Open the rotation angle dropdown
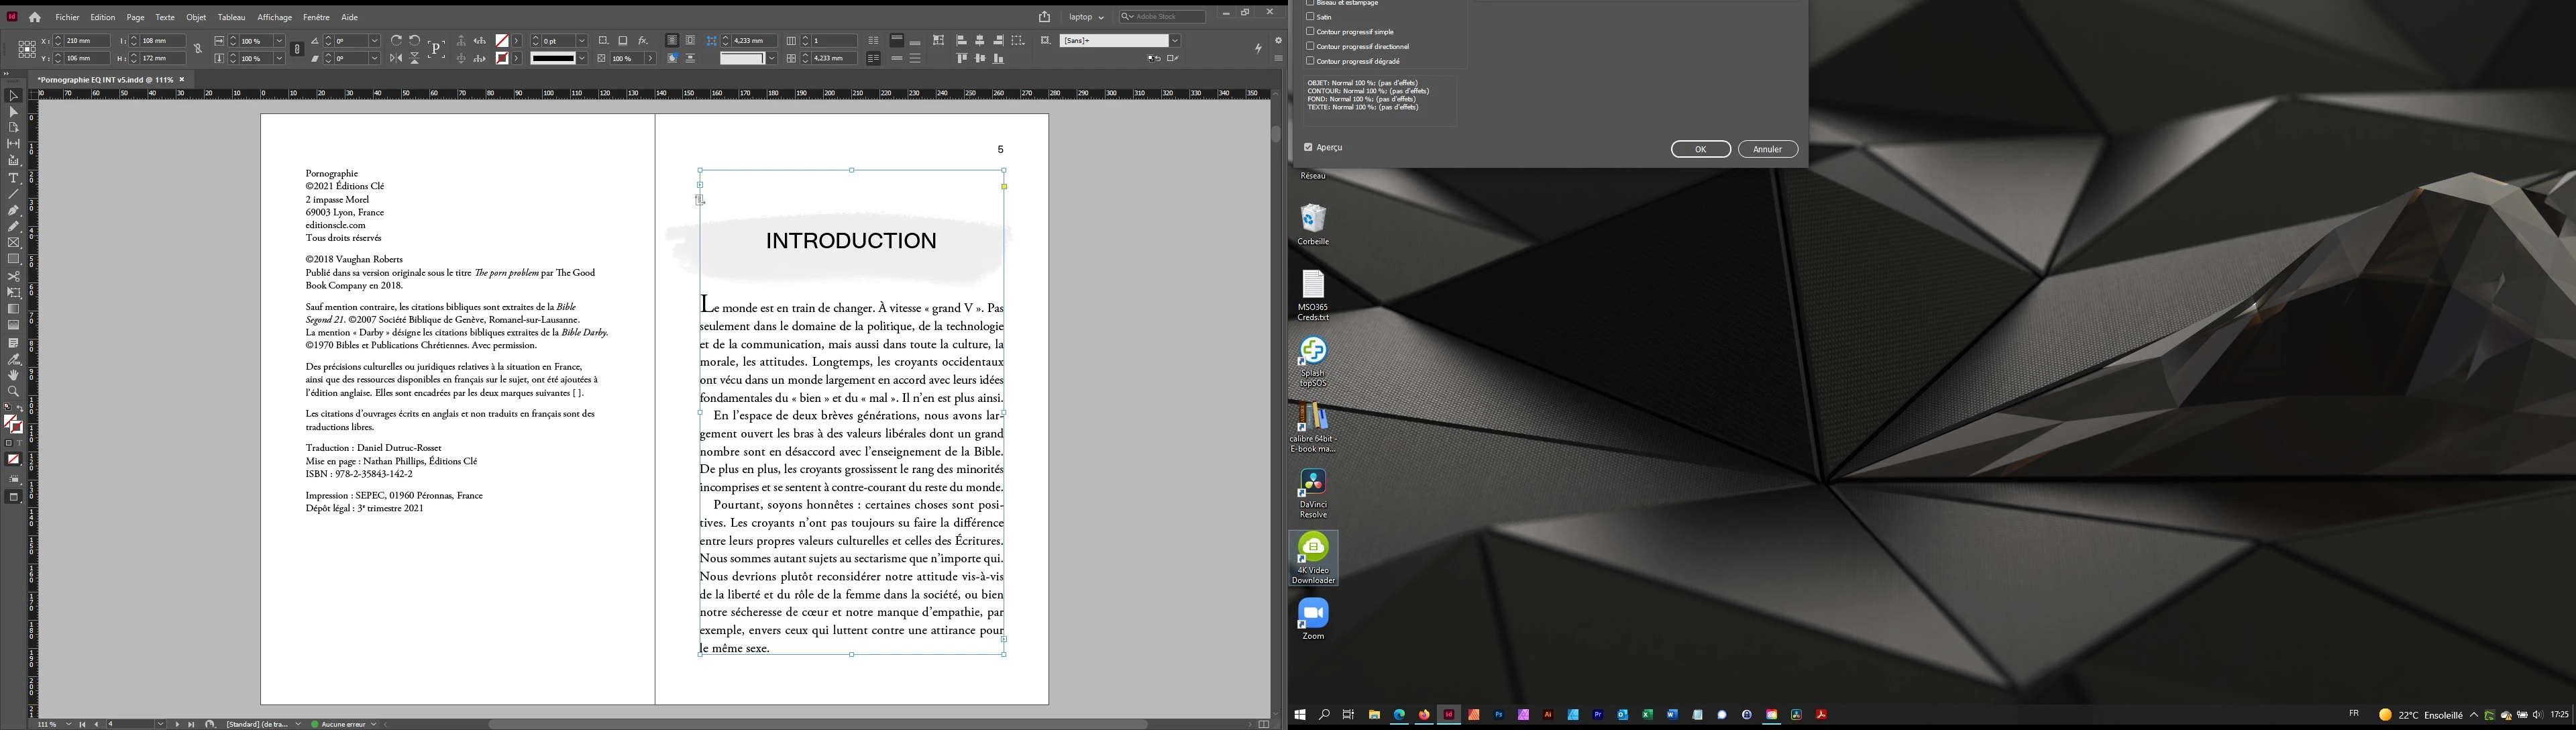The image size is (2576, 730). 375,41
